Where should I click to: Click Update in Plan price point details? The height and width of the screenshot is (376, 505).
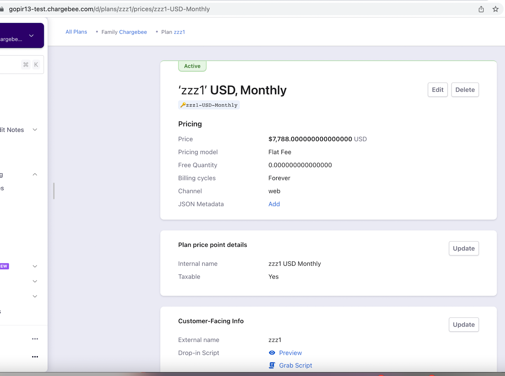click(463, 248)
